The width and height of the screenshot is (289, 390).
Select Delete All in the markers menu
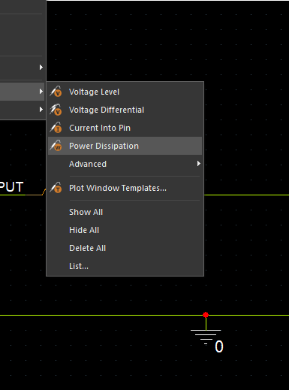click(x=88, y=248)
